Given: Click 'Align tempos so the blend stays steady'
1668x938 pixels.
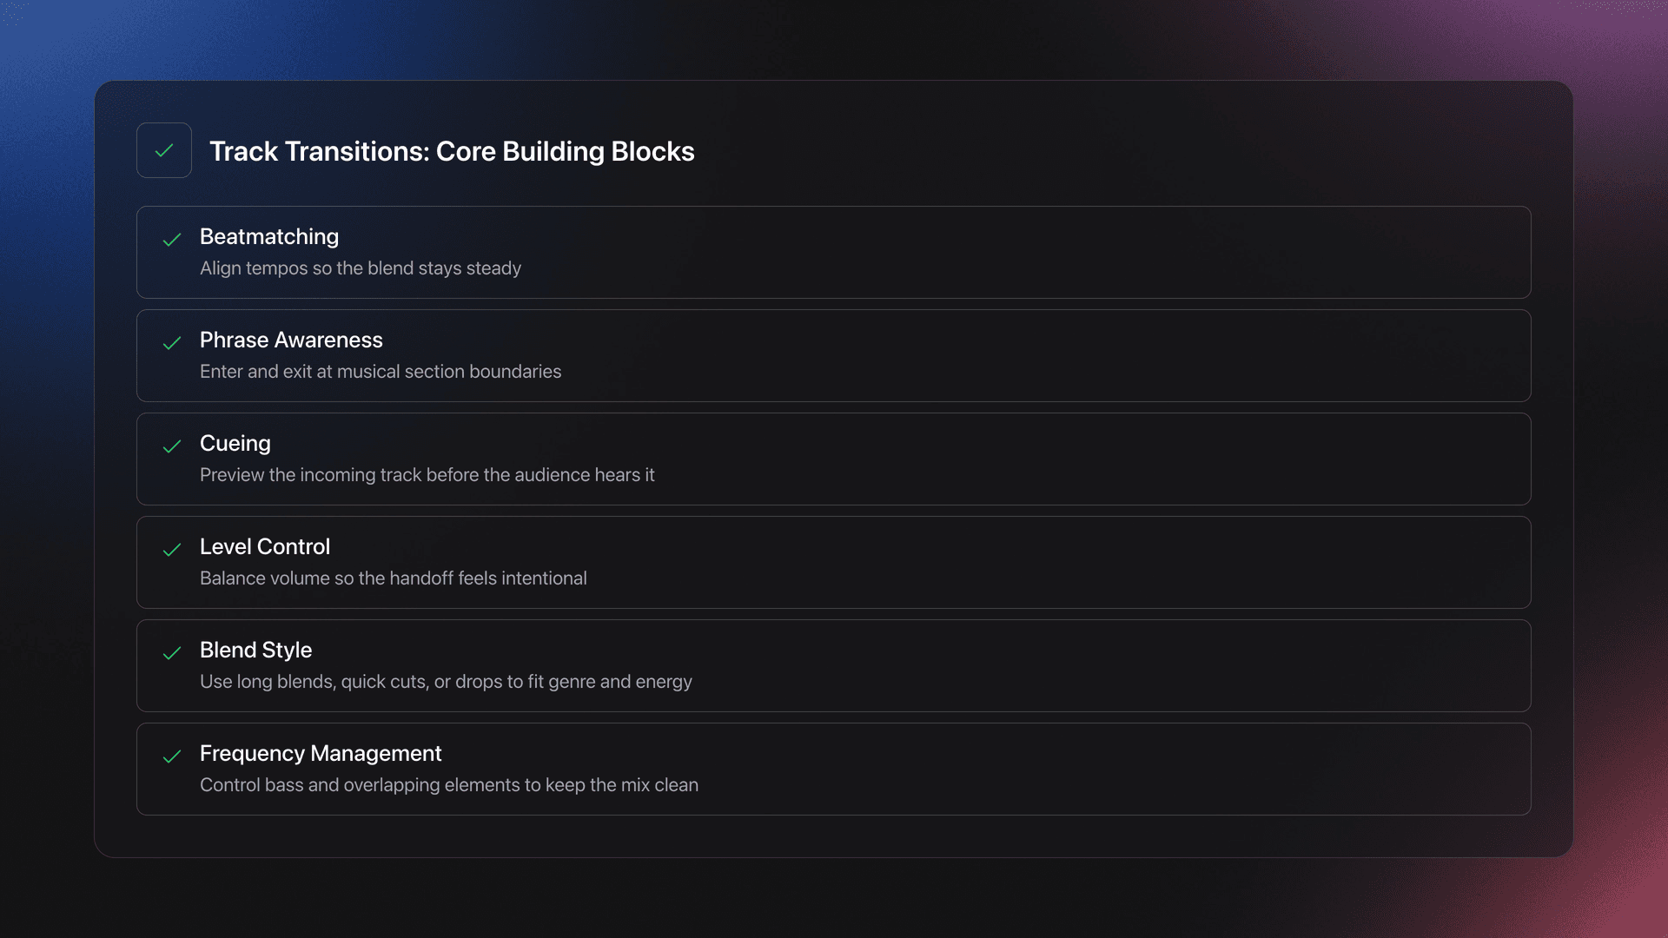Looking at the screenshot, I should point(361,268).
